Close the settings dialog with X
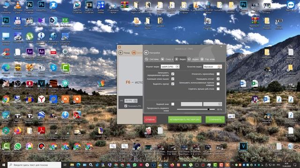300x168 pixels. [221, 47]
